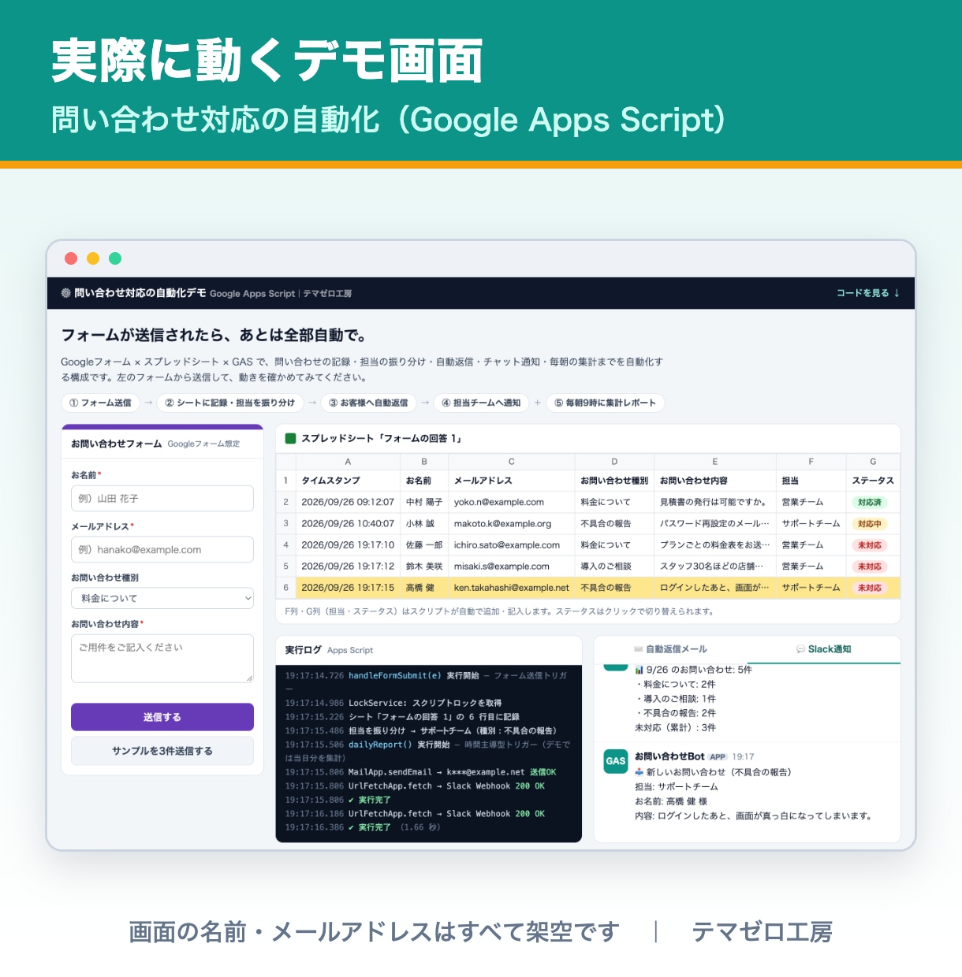Click cell スタッフ30名ほどの店舗…
Screen dimensions: 962x977
tap(714, 567)
